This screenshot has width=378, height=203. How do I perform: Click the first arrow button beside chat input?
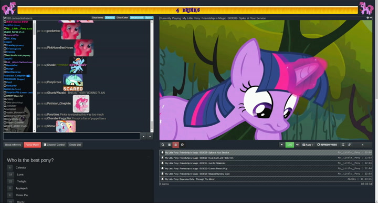click(x=143, y=136)
